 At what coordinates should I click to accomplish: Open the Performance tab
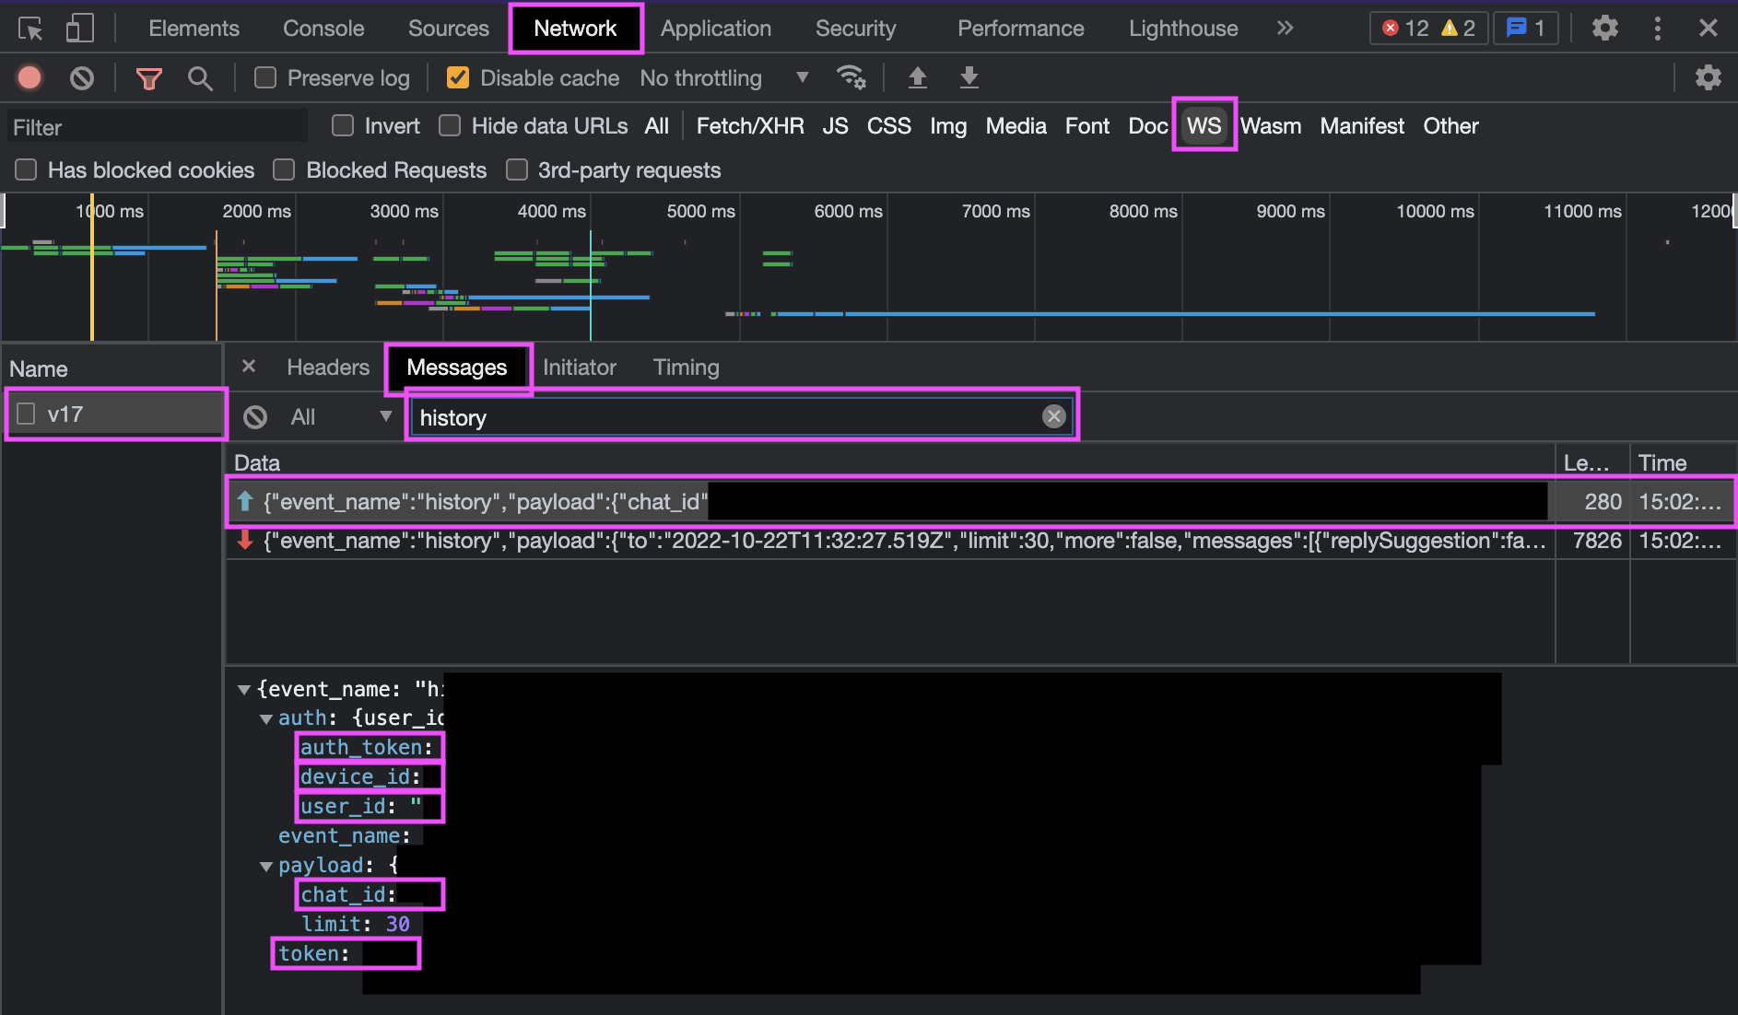(1020, 29)
